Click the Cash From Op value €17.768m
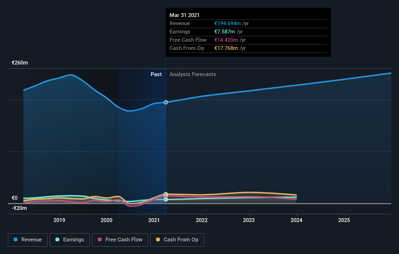Viewport: 399px width, 254px height. [x=226, y=48]
